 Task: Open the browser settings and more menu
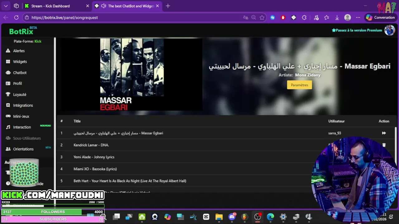(x=358, y=17)
